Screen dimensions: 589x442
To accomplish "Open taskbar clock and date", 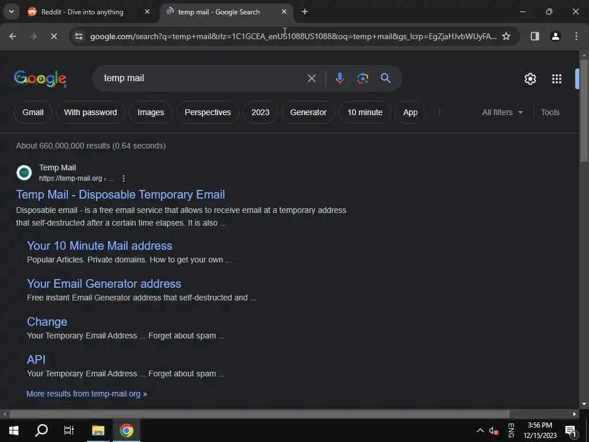I will click(540, 430).
